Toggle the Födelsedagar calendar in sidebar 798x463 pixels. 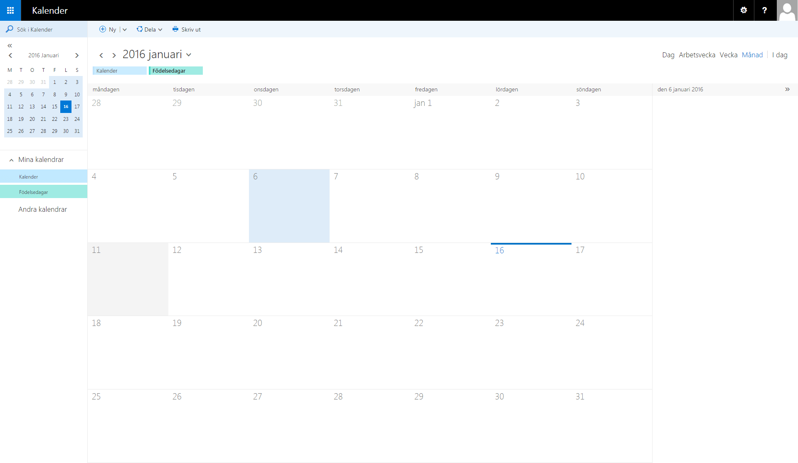pos(44,192)
